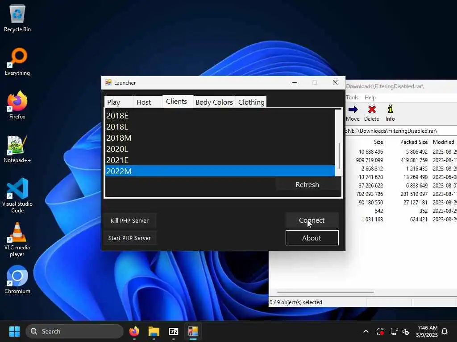
Task: Click the network tray icon
Action: coord(394,331)
